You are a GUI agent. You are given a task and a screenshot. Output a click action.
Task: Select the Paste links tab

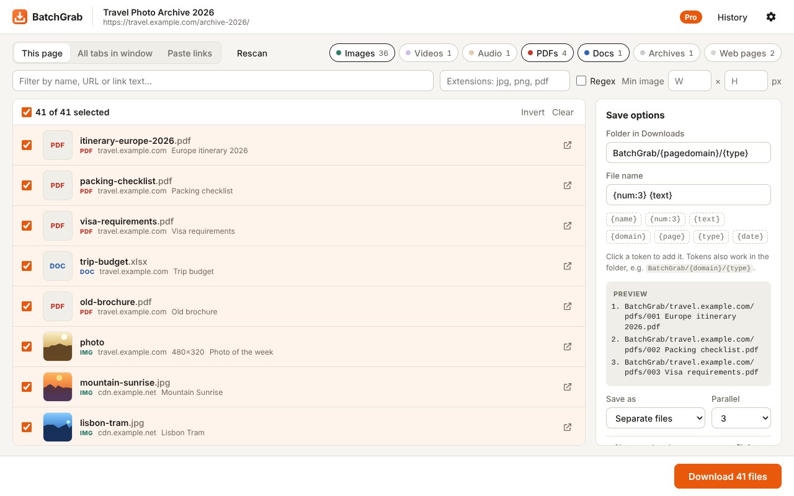[190, 53]
